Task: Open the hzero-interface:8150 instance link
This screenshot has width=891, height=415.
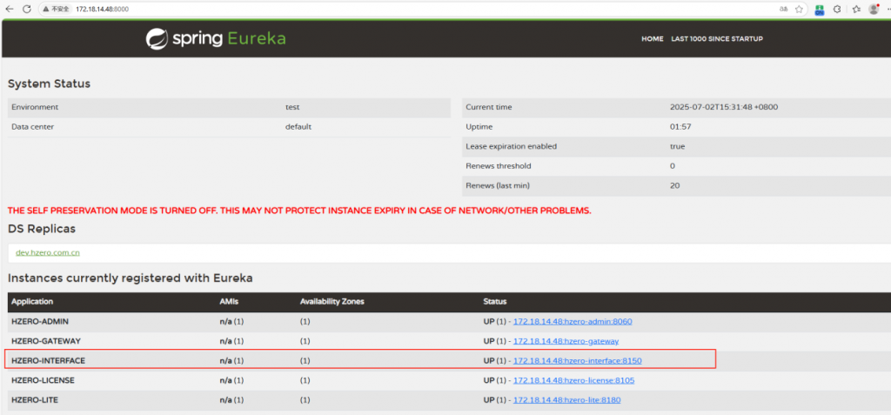Action: pos(577,360)
